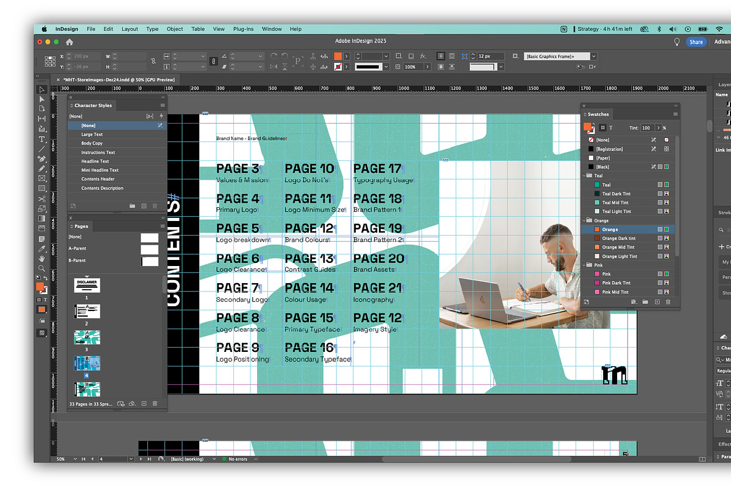Toggle no text wrap icon
Viewport: 731px width, 487px height.
[441, 56]
